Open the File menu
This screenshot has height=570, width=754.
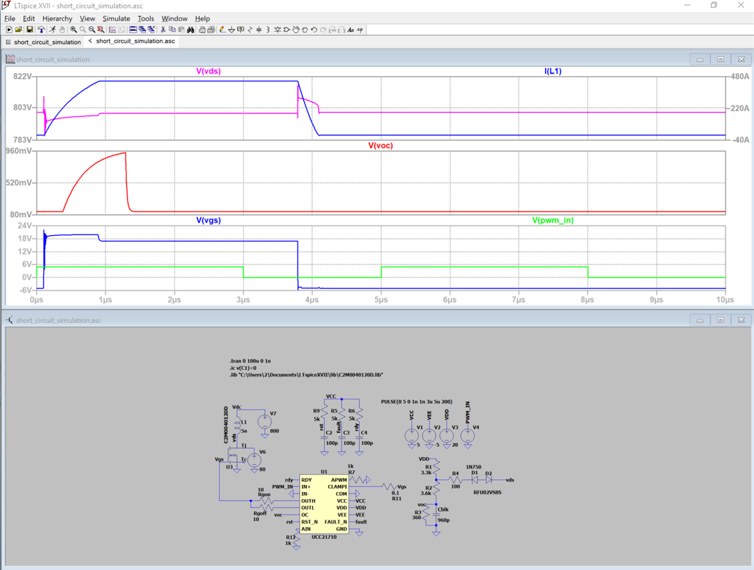click(10, 18)
